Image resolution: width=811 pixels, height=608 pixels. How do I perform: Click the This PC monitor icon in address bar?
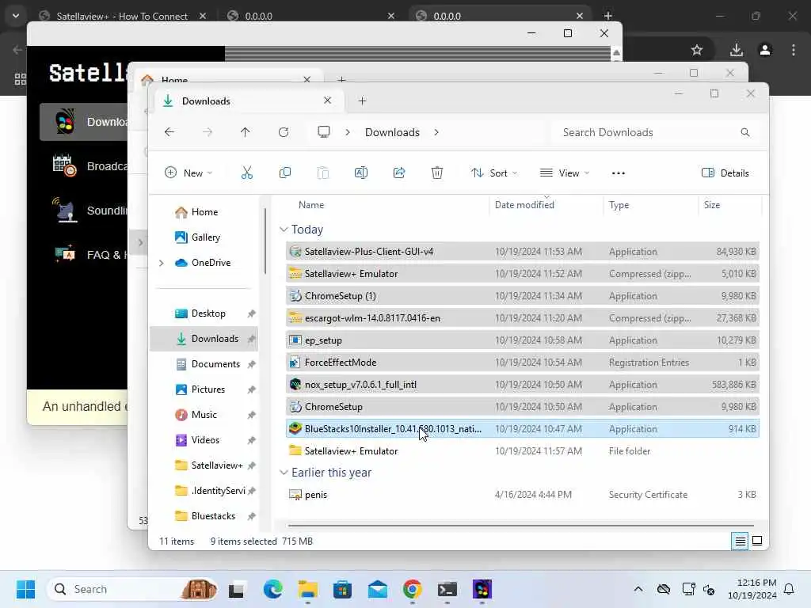click(324, 132)
